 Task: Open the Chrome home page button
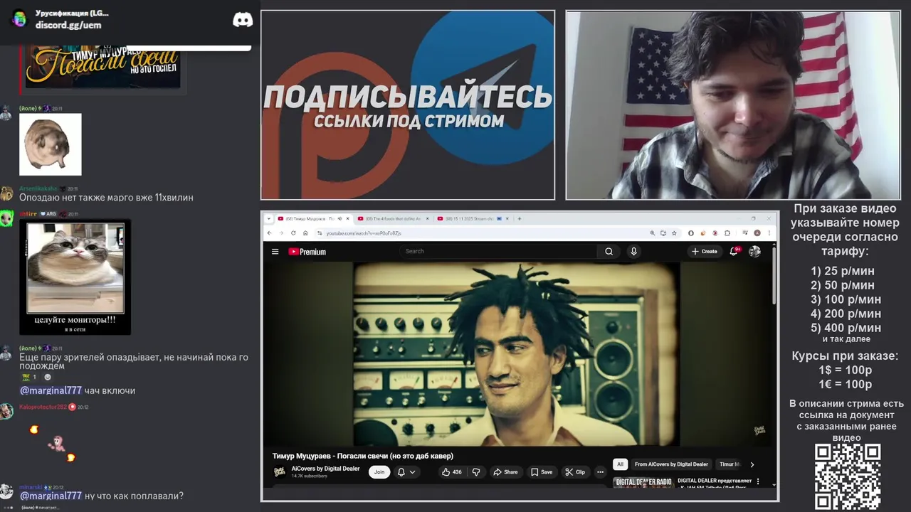point(305,233)
